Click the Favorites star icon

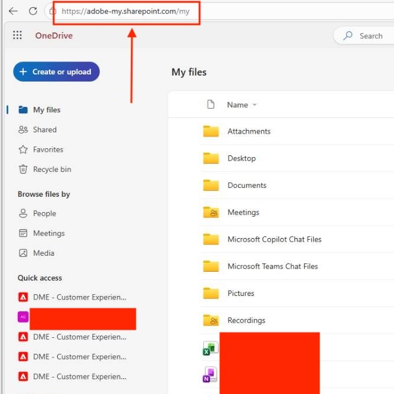(x=23, y=149)
